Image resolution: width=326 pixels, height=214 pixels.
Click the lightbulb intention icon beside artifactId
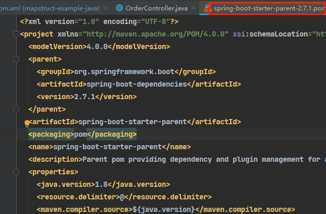coord(27,123)
